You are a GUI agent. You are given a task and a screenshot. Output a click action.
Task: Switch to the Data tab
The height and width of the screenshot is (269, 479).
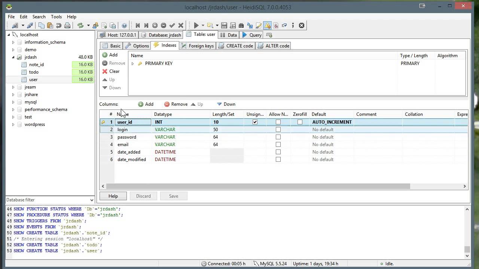(x=229, y=35)
